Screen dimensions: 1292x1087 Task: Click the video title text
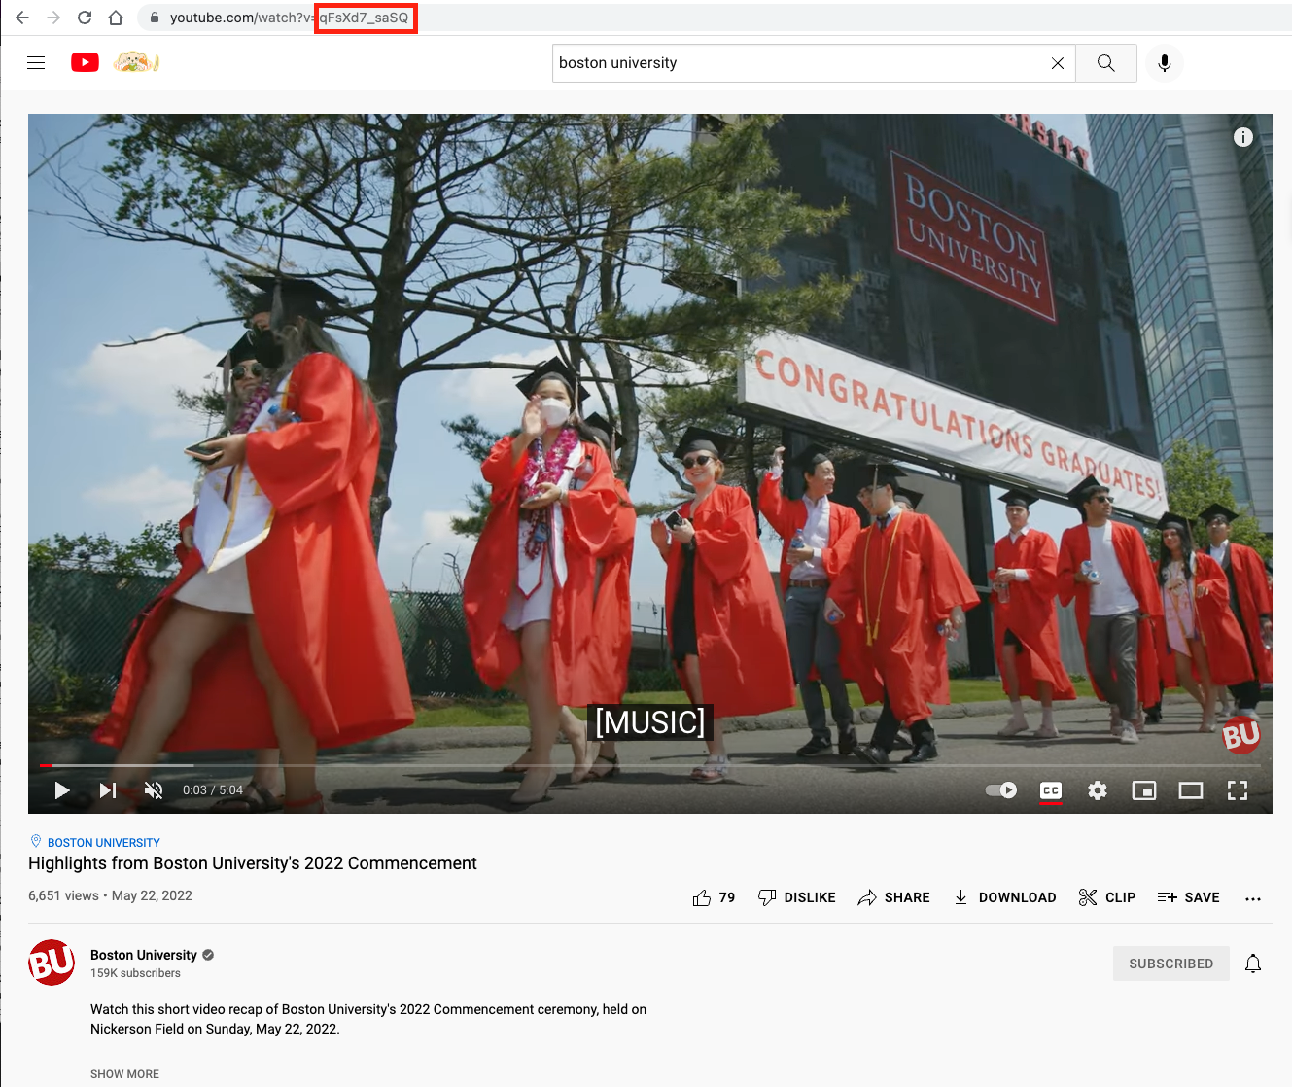[x=253, y=863]
